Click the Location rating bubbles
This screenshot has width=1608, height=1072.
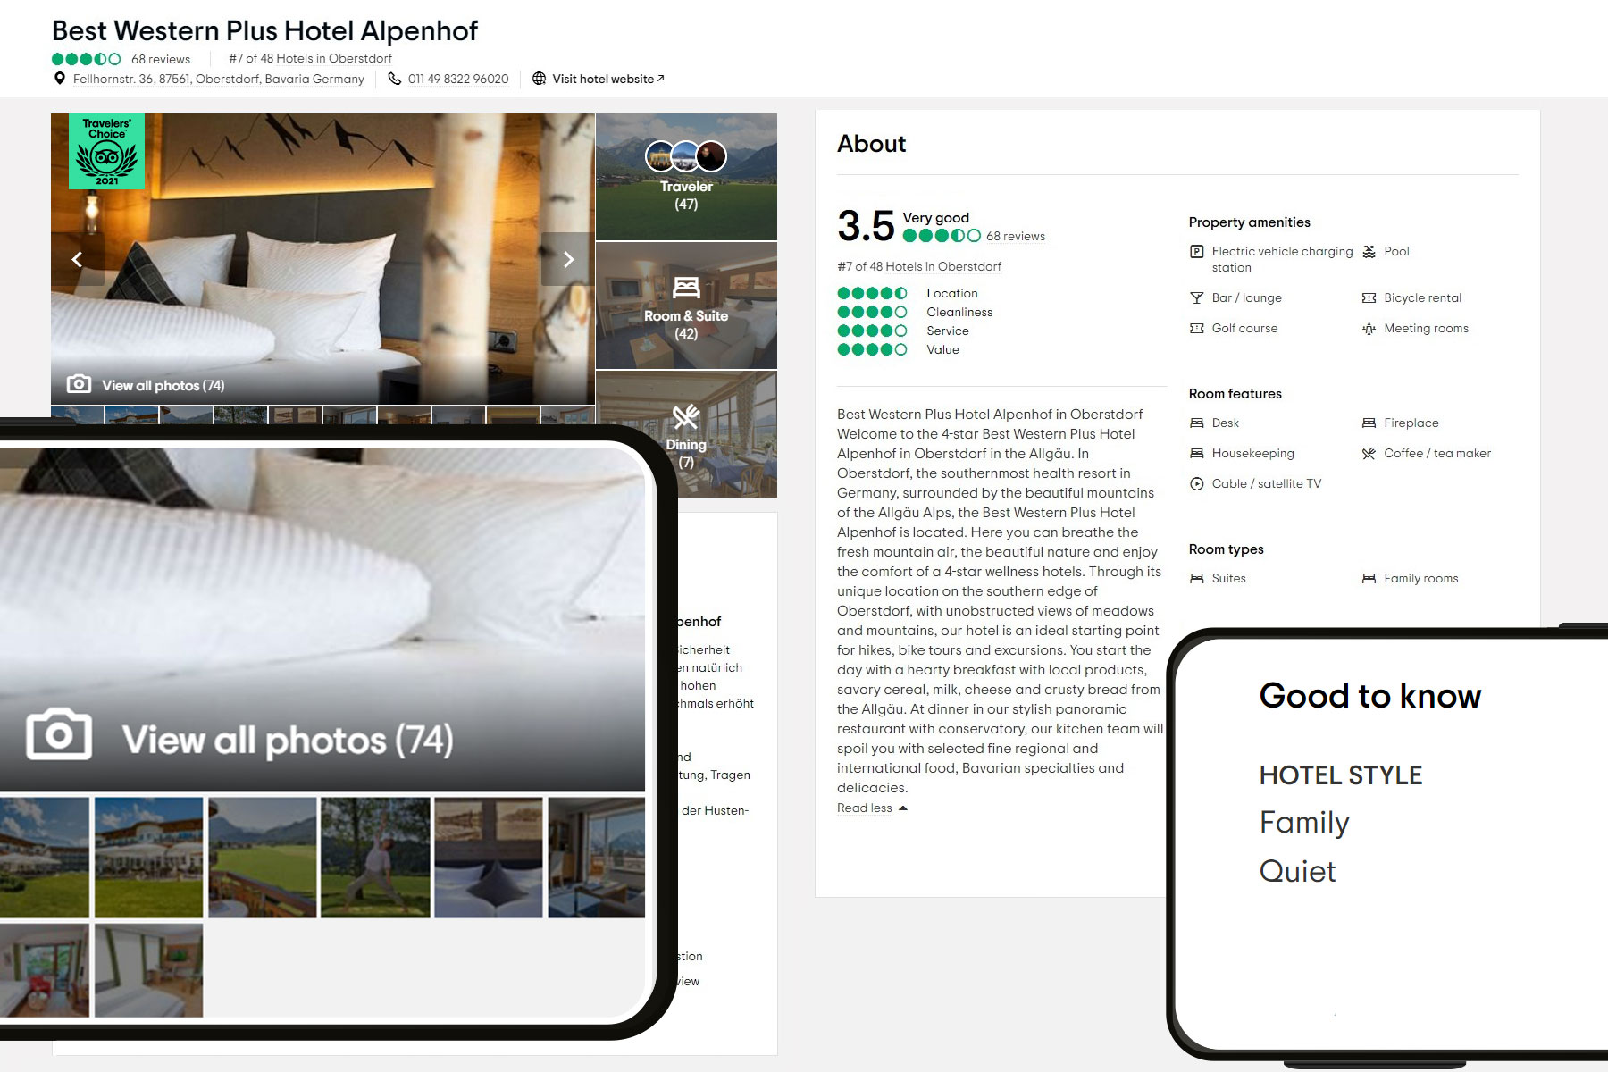(872, 293)
